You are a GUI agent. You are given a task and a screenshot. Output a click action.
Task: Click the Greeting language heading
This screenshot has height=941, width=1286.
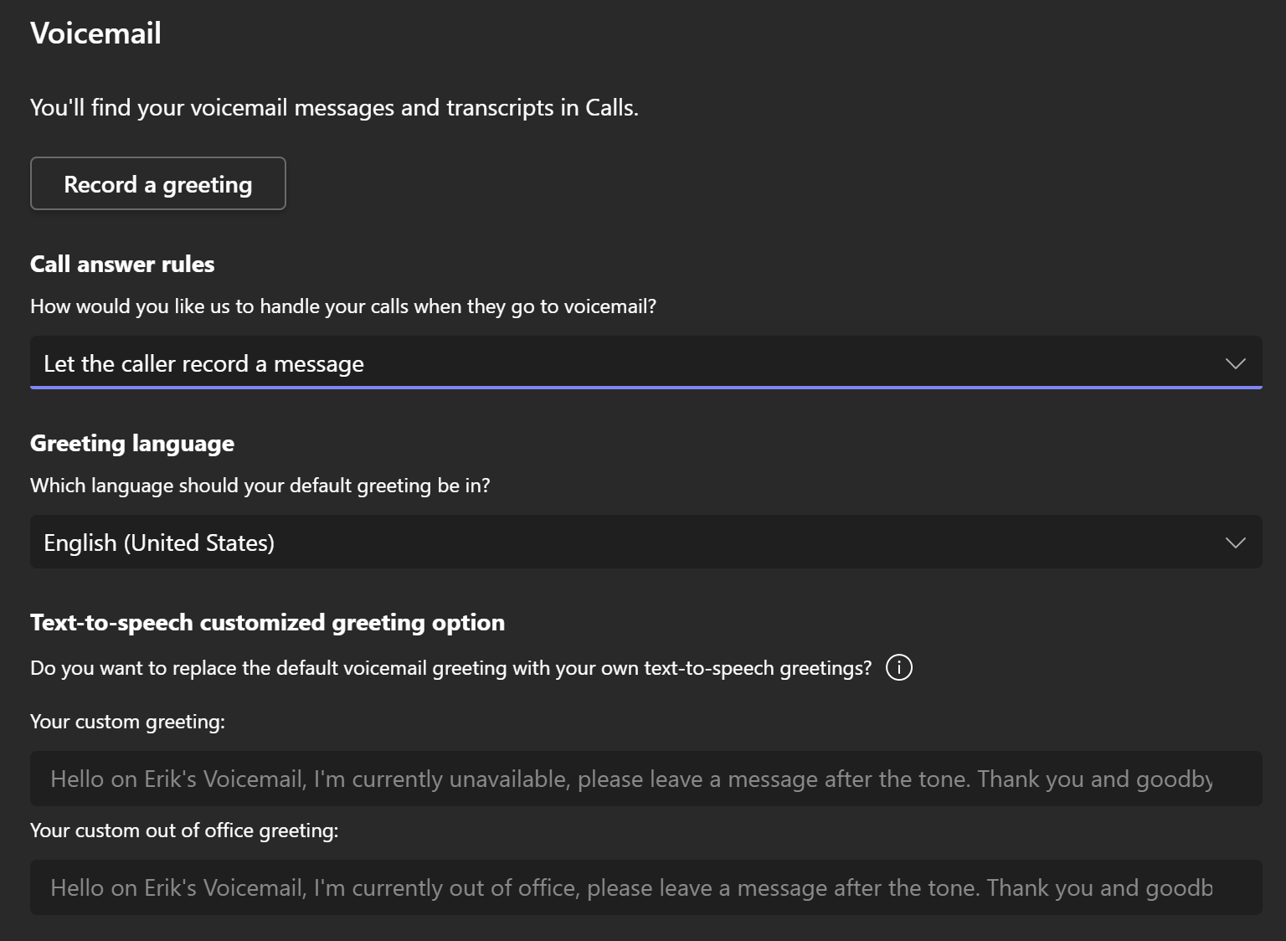click(x=132, y=444)
